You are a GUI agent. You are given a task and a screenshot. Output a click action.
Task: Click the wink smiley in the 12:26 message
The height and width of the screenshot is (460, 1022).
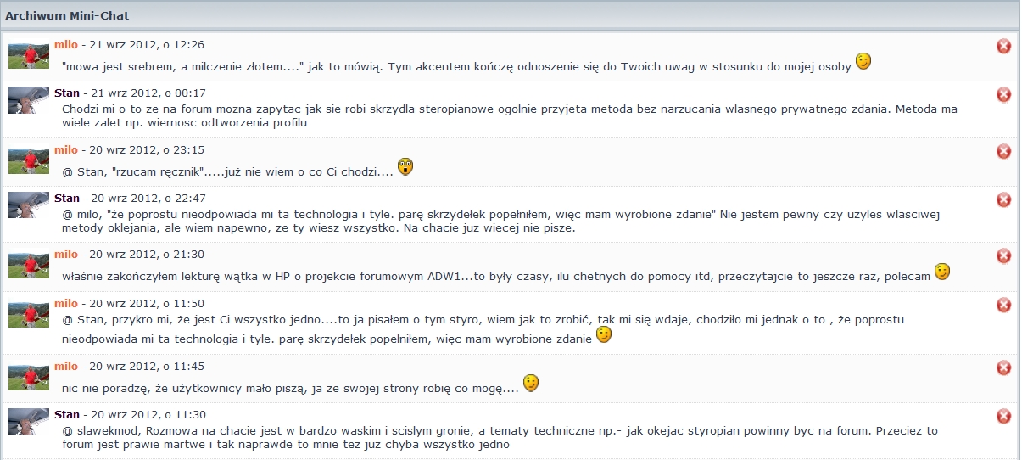pyautogui.click(x=863, y=61)
